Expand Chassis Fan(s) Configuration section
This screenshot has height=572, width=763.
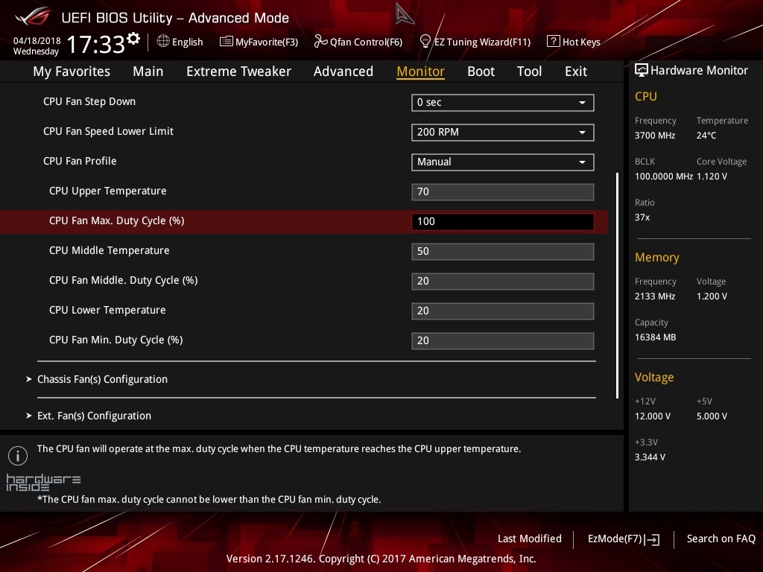tap(102, 379)
